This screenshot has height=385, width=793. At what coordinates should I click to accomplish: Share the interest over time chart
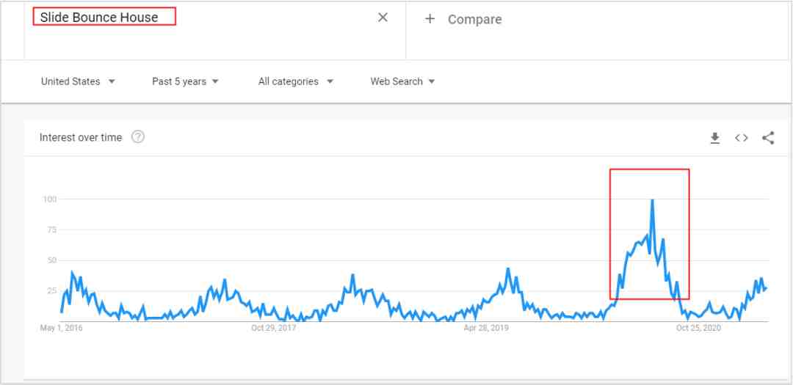768,138
